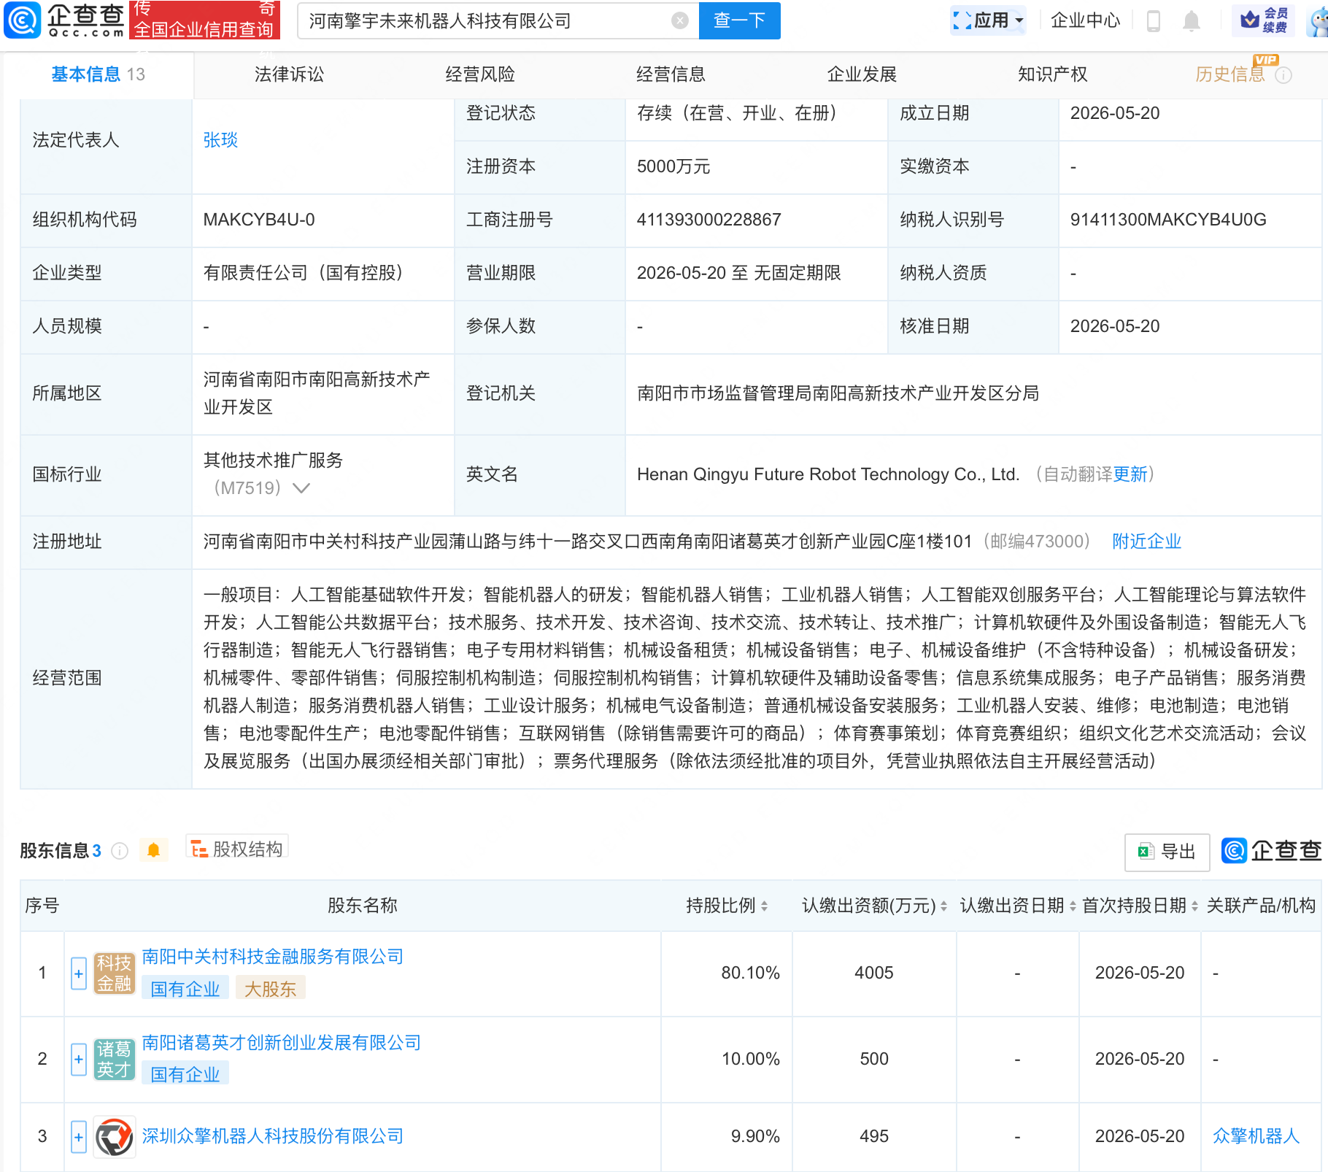Select registration number 411393000228867
Image resolution: width=1328 pixels, height=1172 pixels.
point(709,220)
